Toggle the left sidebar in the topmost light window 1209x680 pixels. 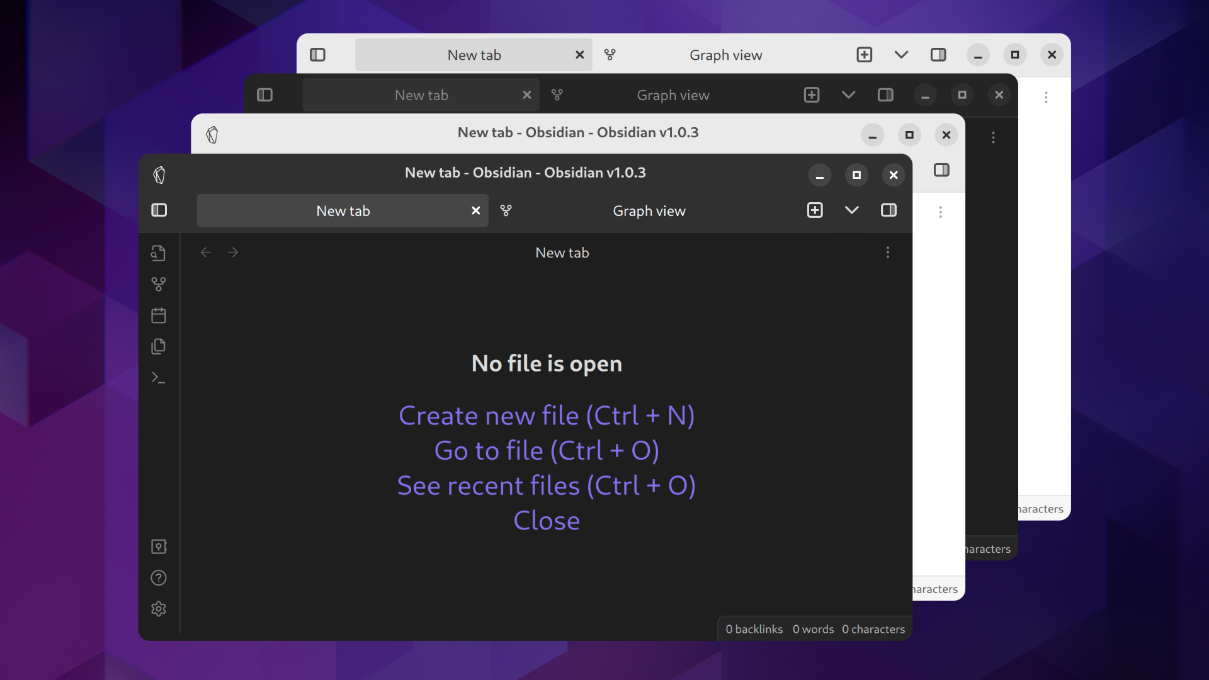coord(317,55)
